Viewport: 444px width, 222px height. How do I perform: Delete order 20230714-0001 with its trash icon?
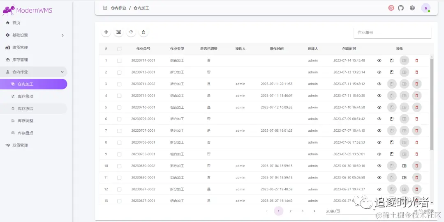(416, 60)
